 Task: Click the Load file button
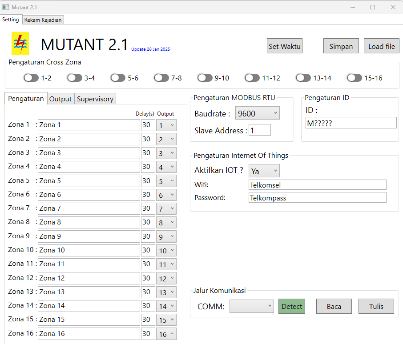click(x=381, y=45)
